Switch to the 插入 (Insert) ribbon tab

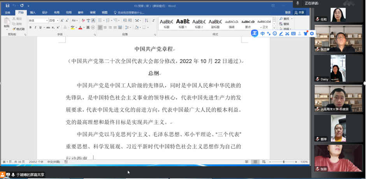33,12
